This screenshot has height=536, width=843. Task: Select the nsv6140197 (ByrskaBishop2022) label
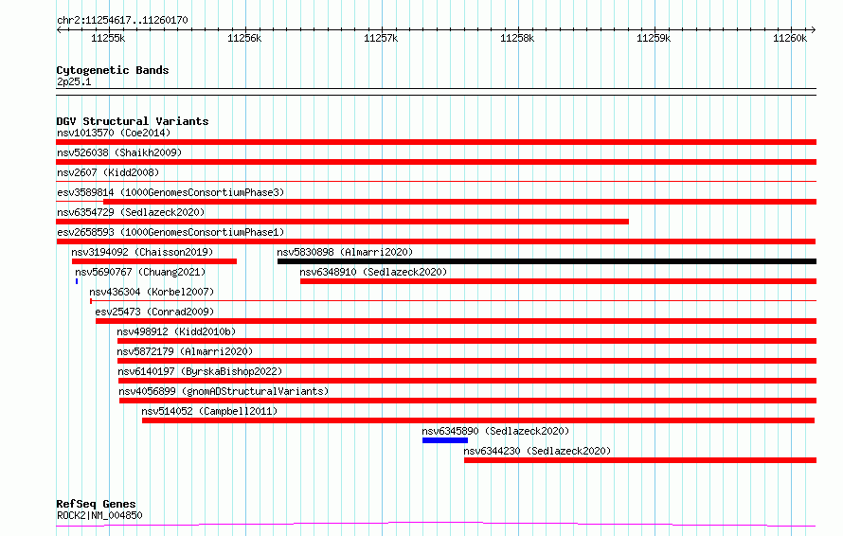200,371
